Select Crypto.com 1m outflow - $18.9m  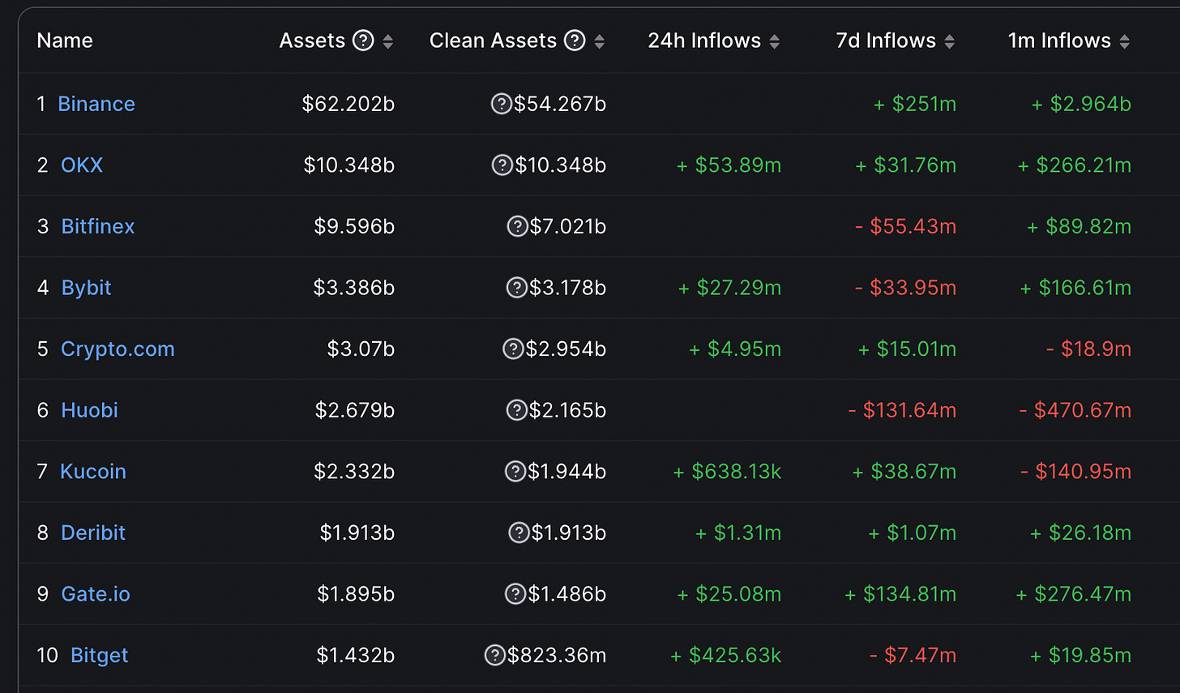(1089, 349)
